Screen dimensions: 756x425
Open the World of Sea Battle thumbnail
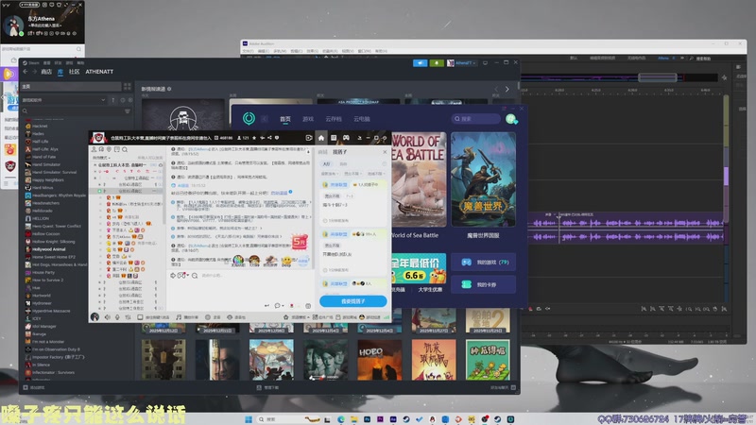[419, 179]
